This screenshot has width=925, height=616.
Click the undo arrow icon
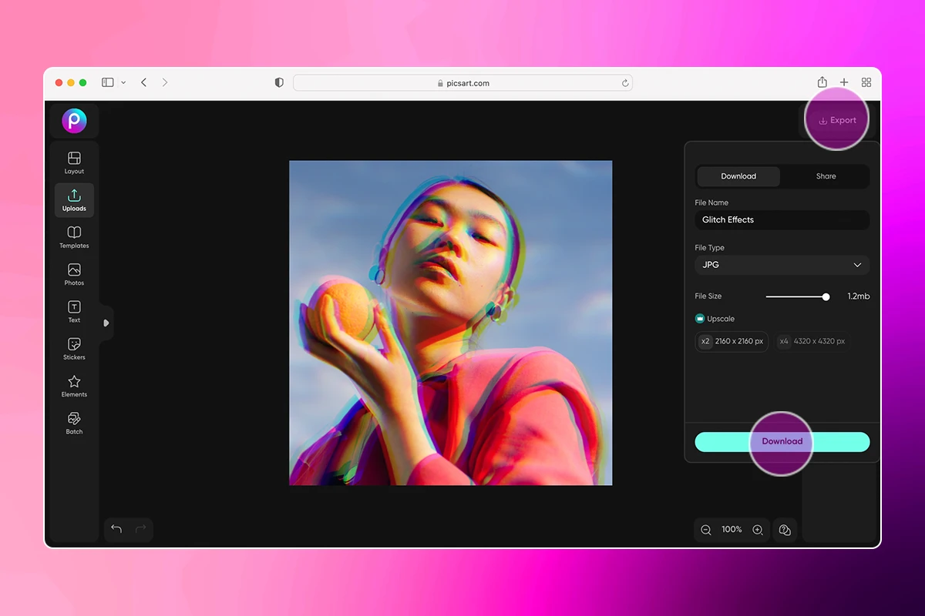pos(116,529)
